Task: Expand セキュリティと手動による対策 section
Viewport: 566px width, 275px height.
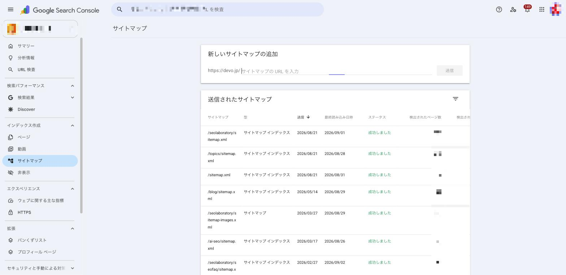Action: pyautogui.click(x=73, y=268)
